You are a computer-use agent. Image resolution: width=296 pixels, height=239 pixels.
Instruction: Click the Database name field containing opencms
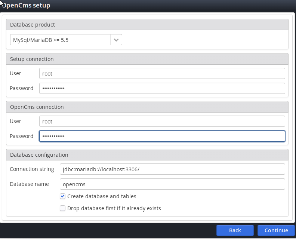pos(172,184)
